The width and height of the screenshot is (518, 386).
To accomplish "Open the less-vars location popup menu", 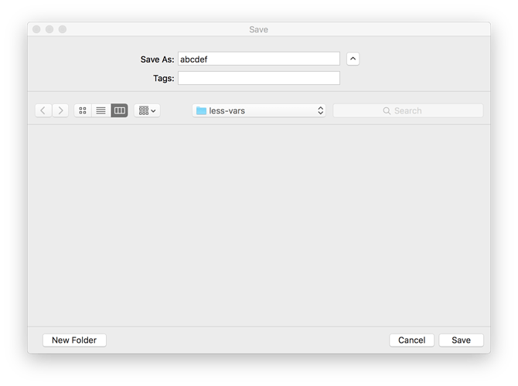I will pyautogui.click(x=259, y=110).
